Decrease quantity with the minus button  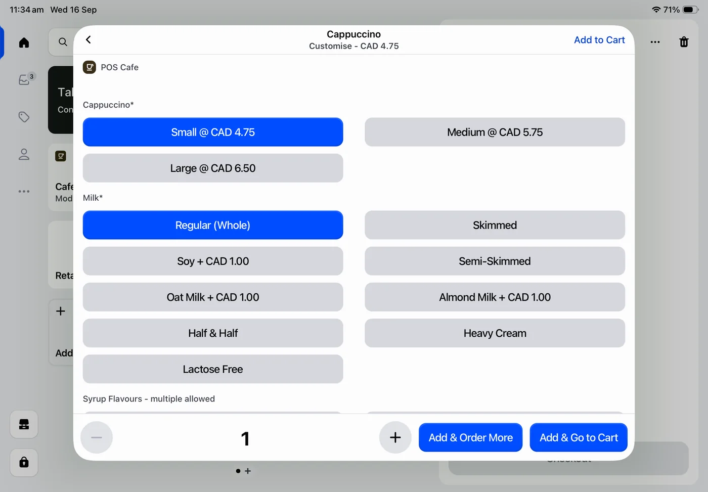click(x=97, y=437)
